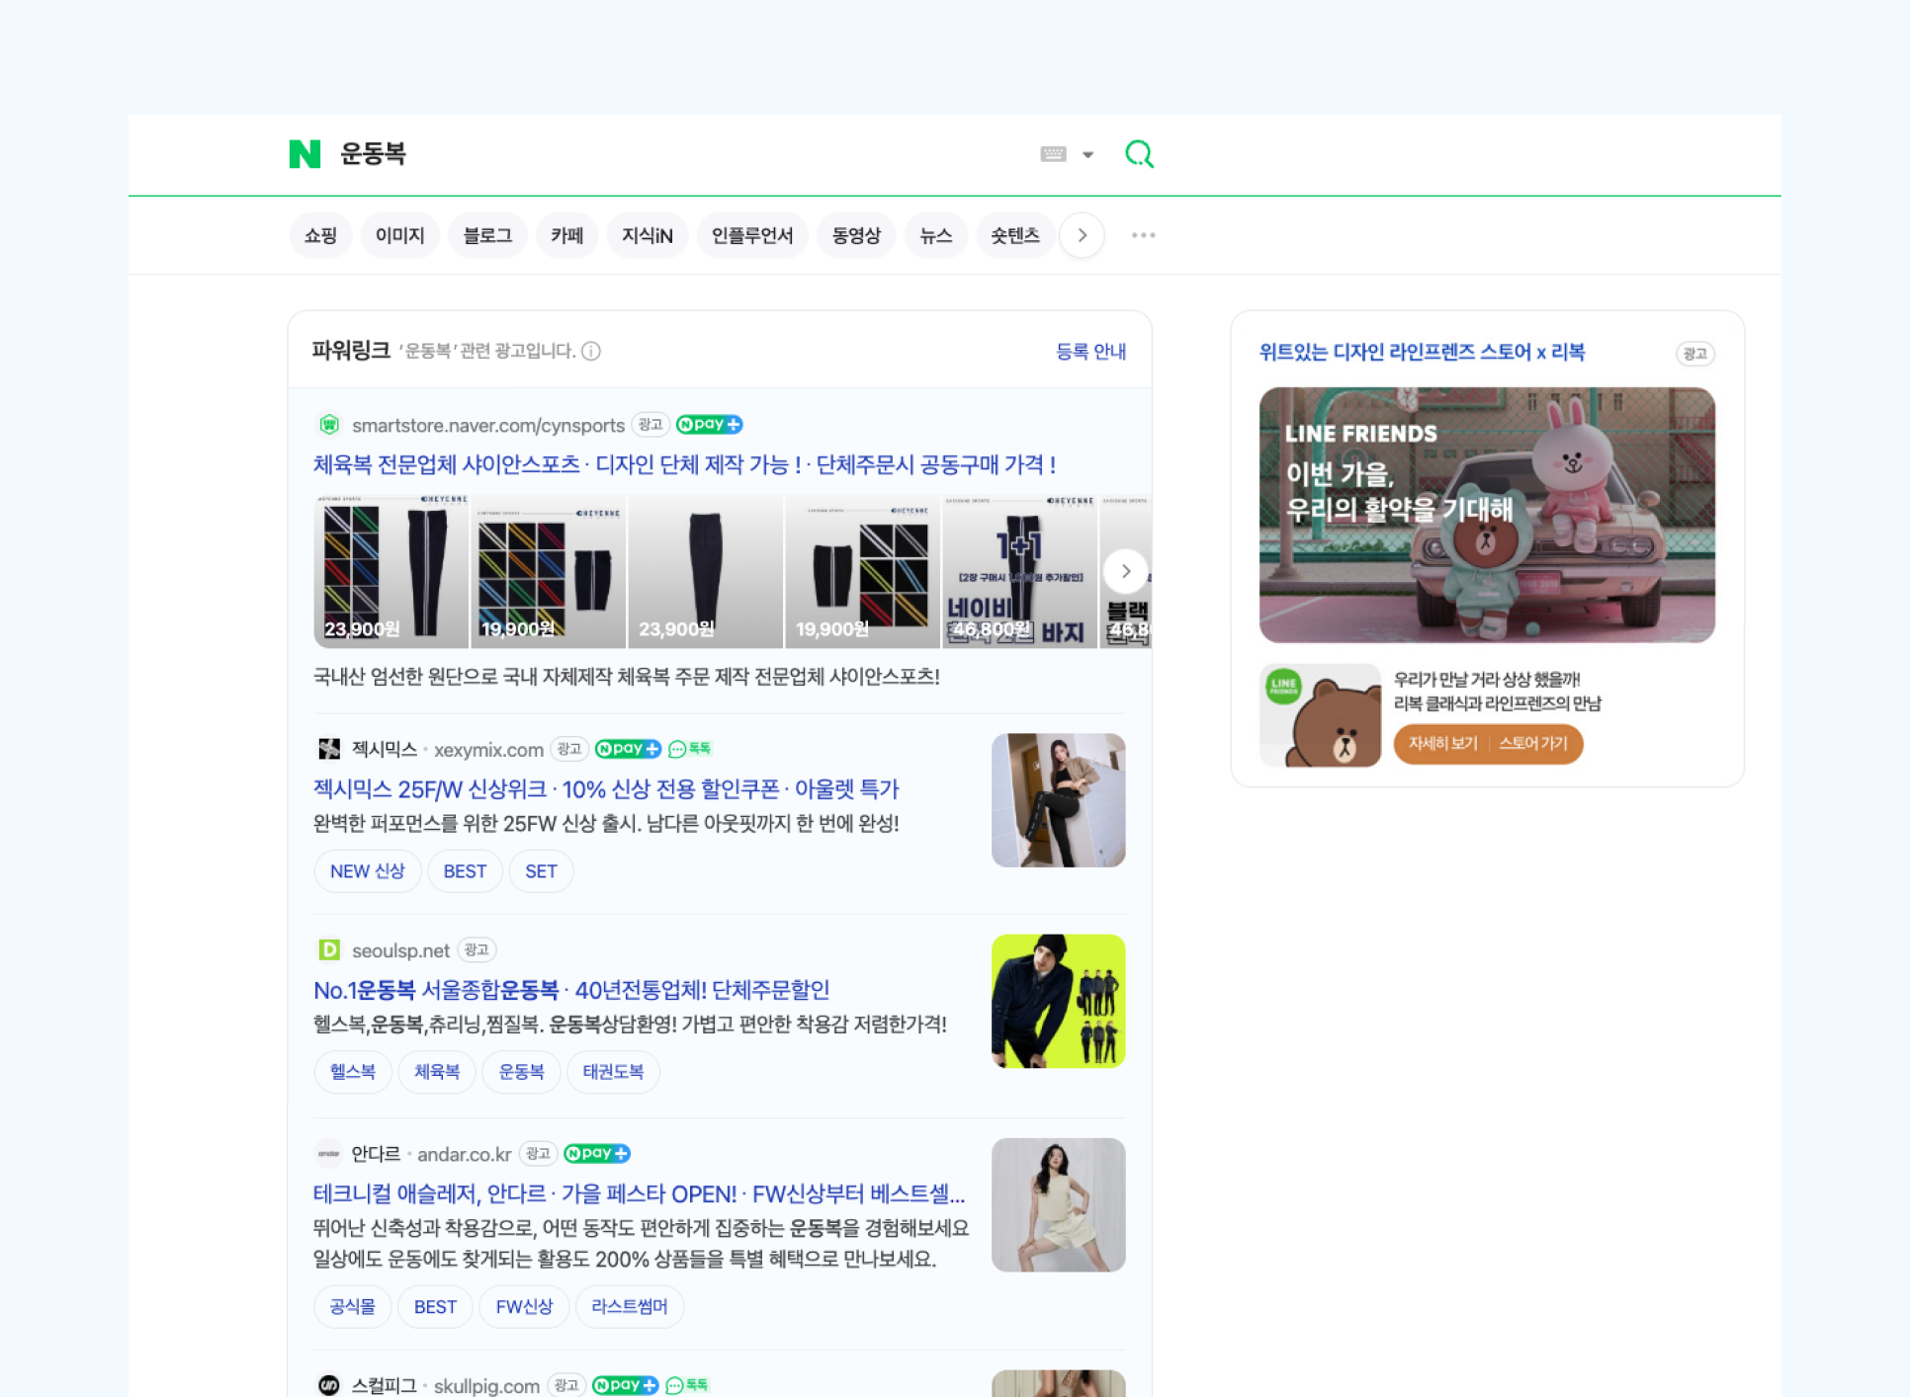Open the LINE FRIENDS banner image
The width and height of the screenshot is (1910, 1397).
point(1487,515)
